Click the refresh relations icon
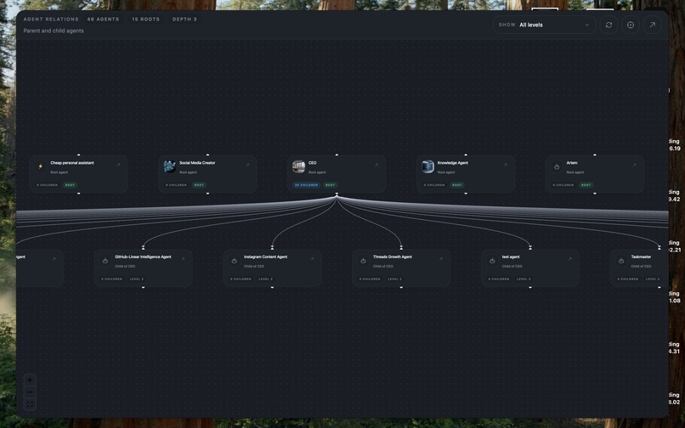The image size is (685, 428). pos(609,25)
